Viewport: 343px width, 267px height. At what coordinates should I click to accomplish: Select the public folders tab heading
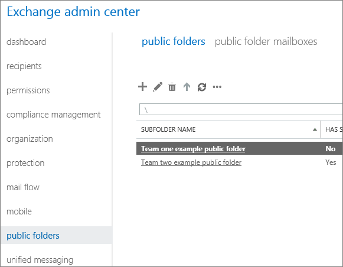[x=173, y=41]
